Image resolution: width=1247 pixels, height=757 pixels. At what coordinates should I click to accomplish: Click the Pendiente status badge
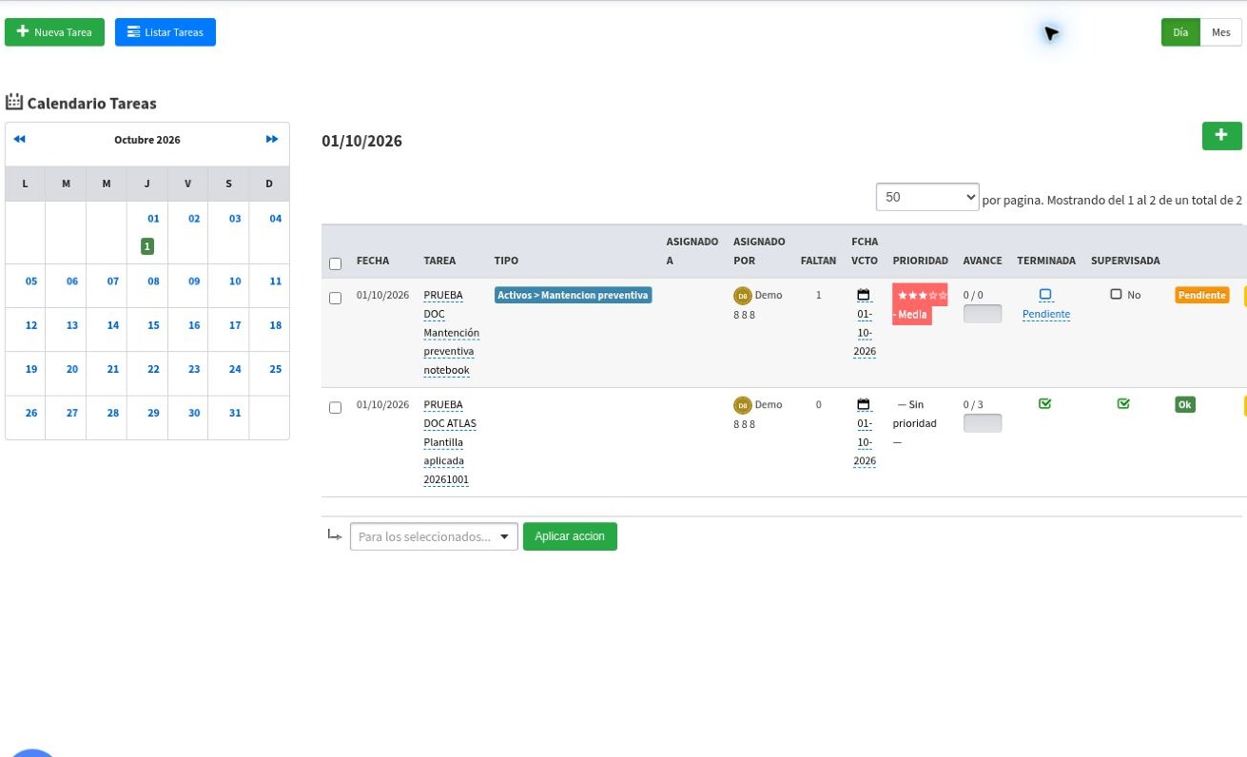[x=1202, y=295]
